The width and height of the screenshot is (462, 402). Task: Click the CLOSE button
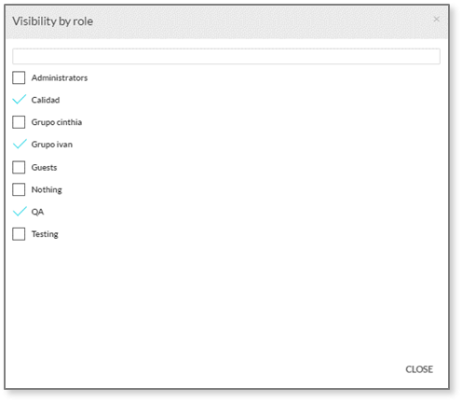[419, 369]
